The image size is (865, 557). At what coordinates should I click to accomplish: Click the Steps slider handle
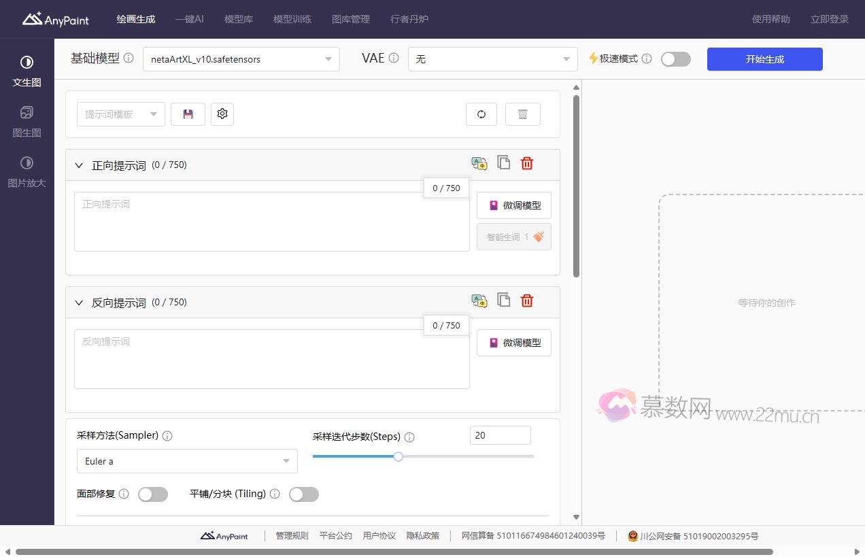(x=398, y=456)
